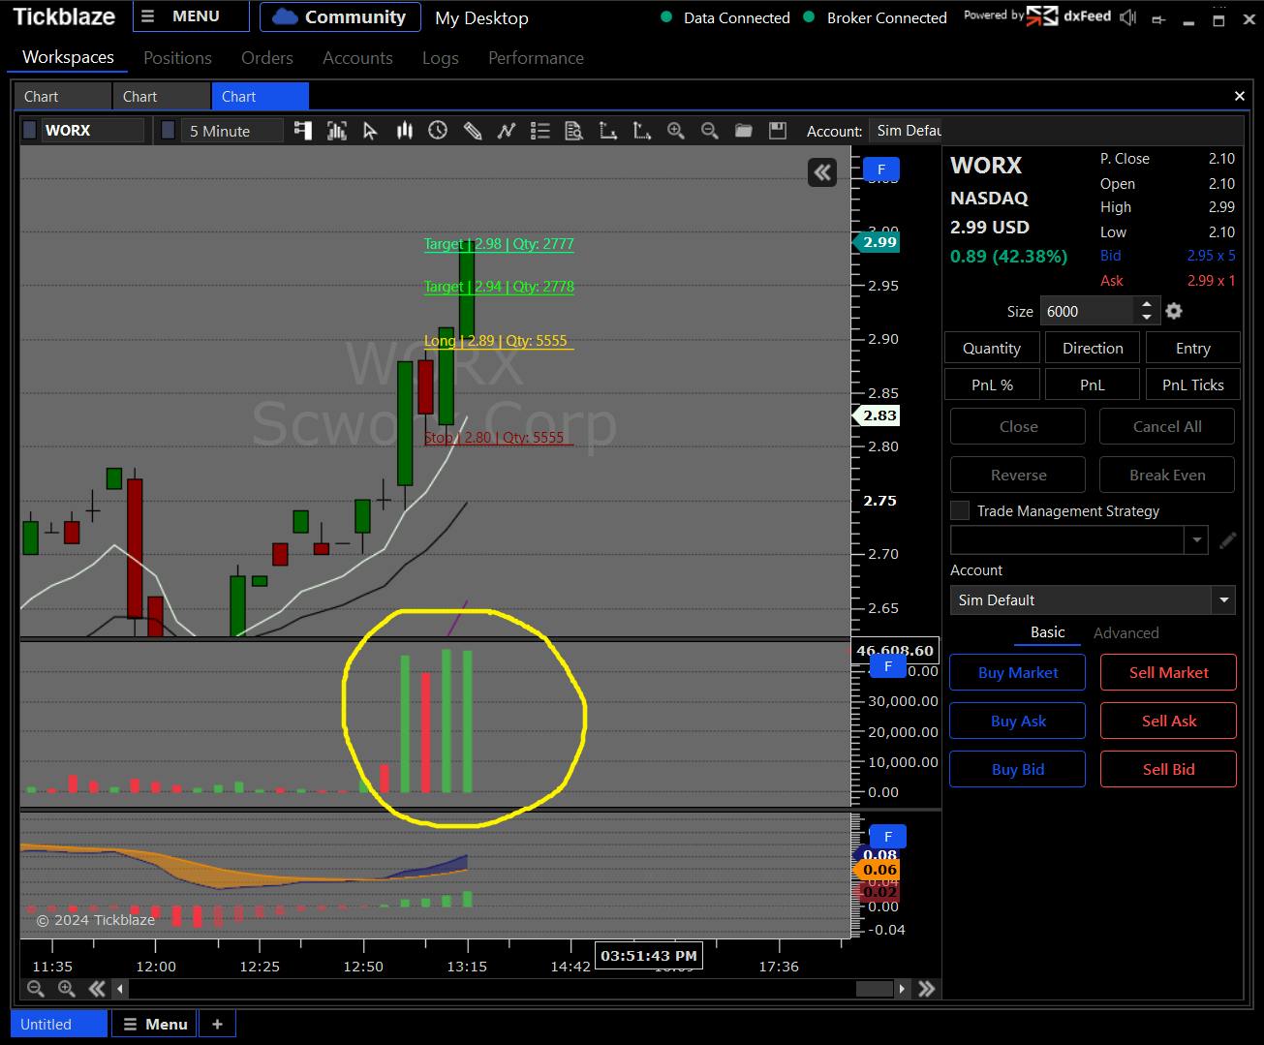Click the F button on the price panel

(x=881, y=169)
